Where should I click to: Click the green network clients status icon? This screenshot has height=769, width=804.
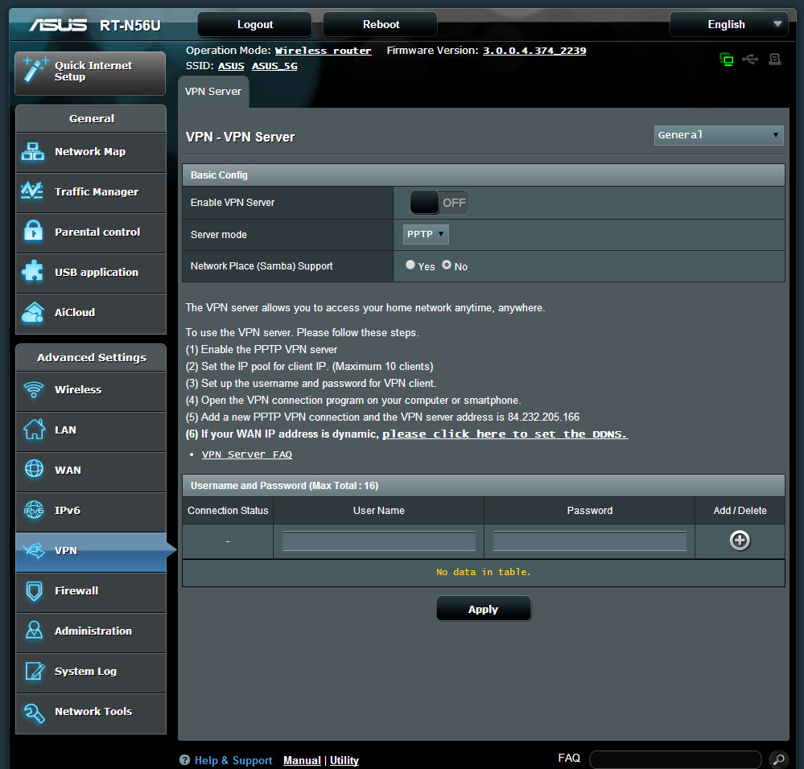[726, 60]
